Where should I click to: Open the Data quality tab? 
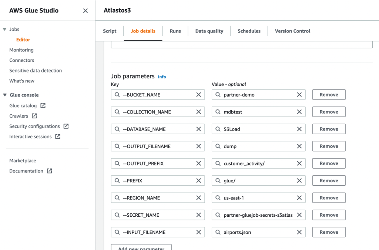pos(209,31)
